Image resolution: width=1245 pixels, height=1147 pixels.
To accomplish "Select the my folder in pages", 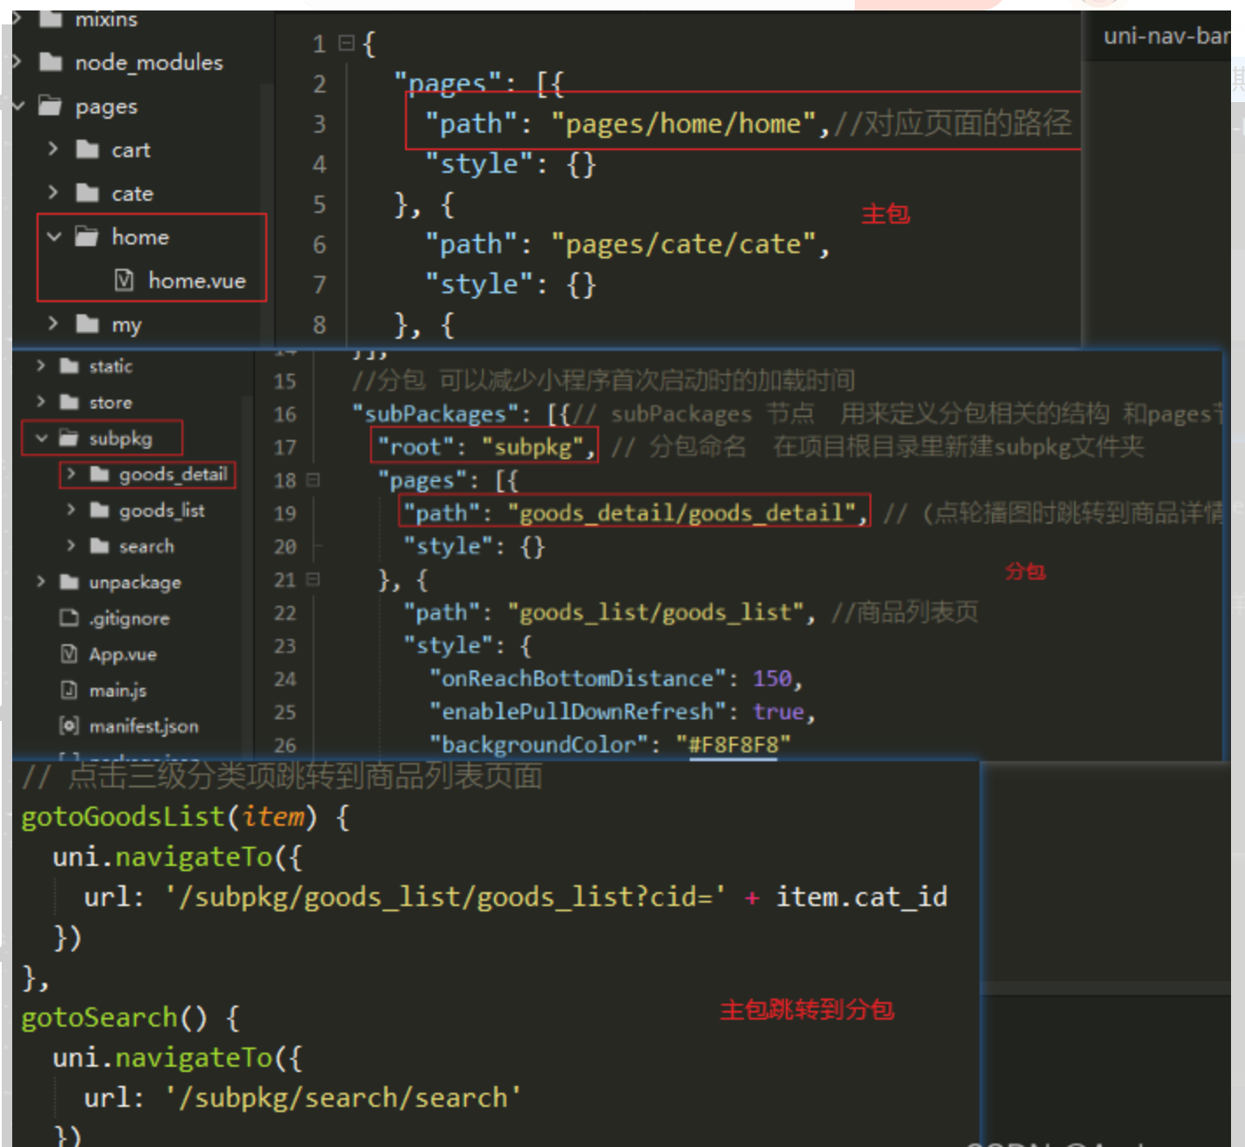I will pyautogui.click(x=129, y=324).
